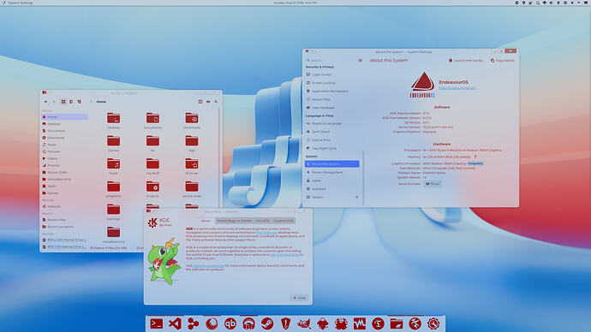Click the clock in the top panel
Image resolution: width=591 pixels, height=332 pixels.
pos(295,3)
